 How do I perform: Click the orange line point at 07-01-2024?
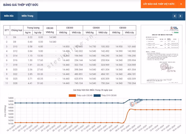129,110
